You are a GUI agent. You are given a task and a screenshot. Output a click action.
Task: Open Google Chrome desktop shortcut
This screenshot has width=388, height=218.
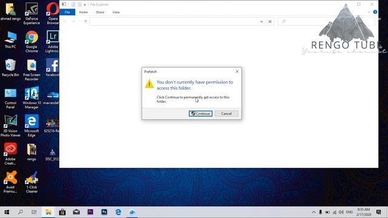pyautogui.click(x=32, y=42)
